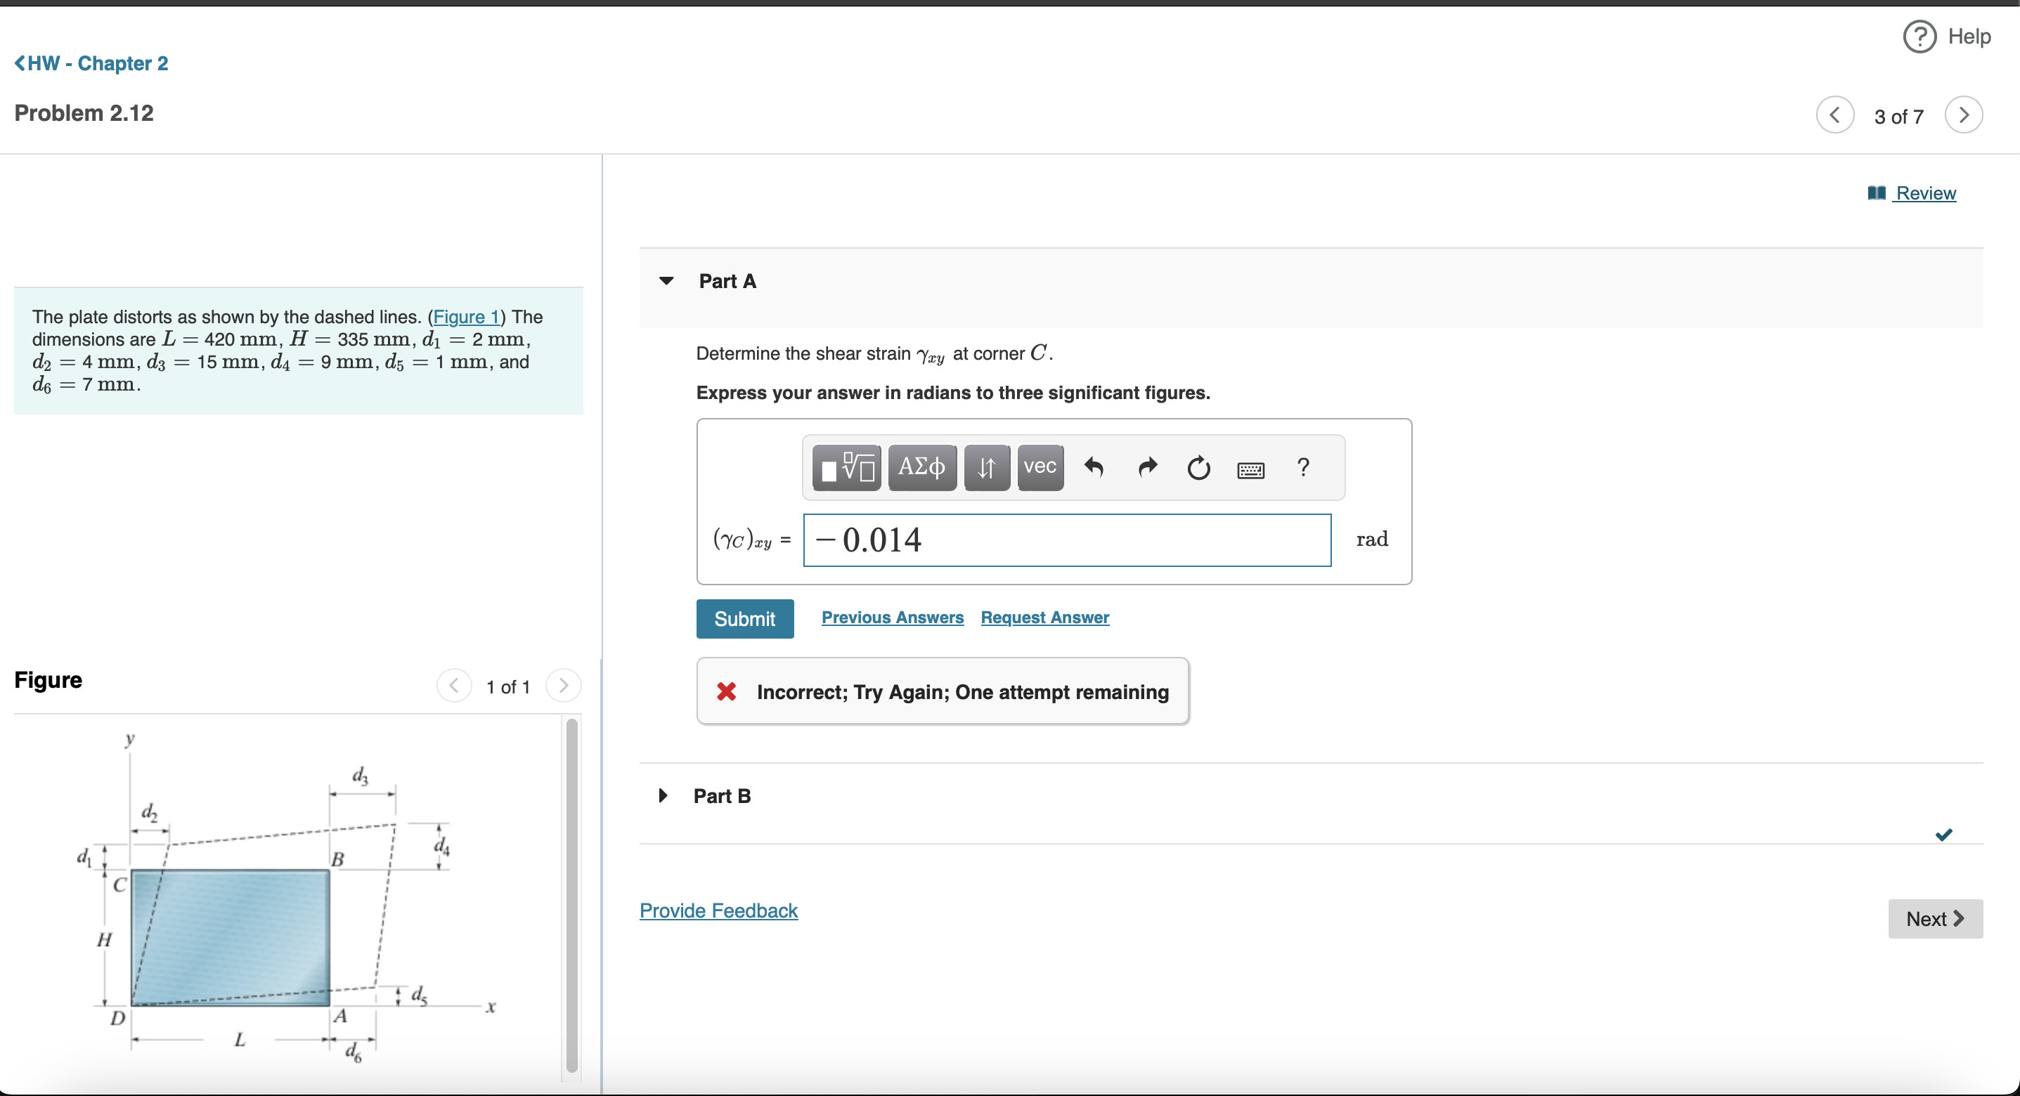The width and height of the screenshot is (2020, 1096).
Task: Submit the shear strain answer
Action: (x=744, y=618)
